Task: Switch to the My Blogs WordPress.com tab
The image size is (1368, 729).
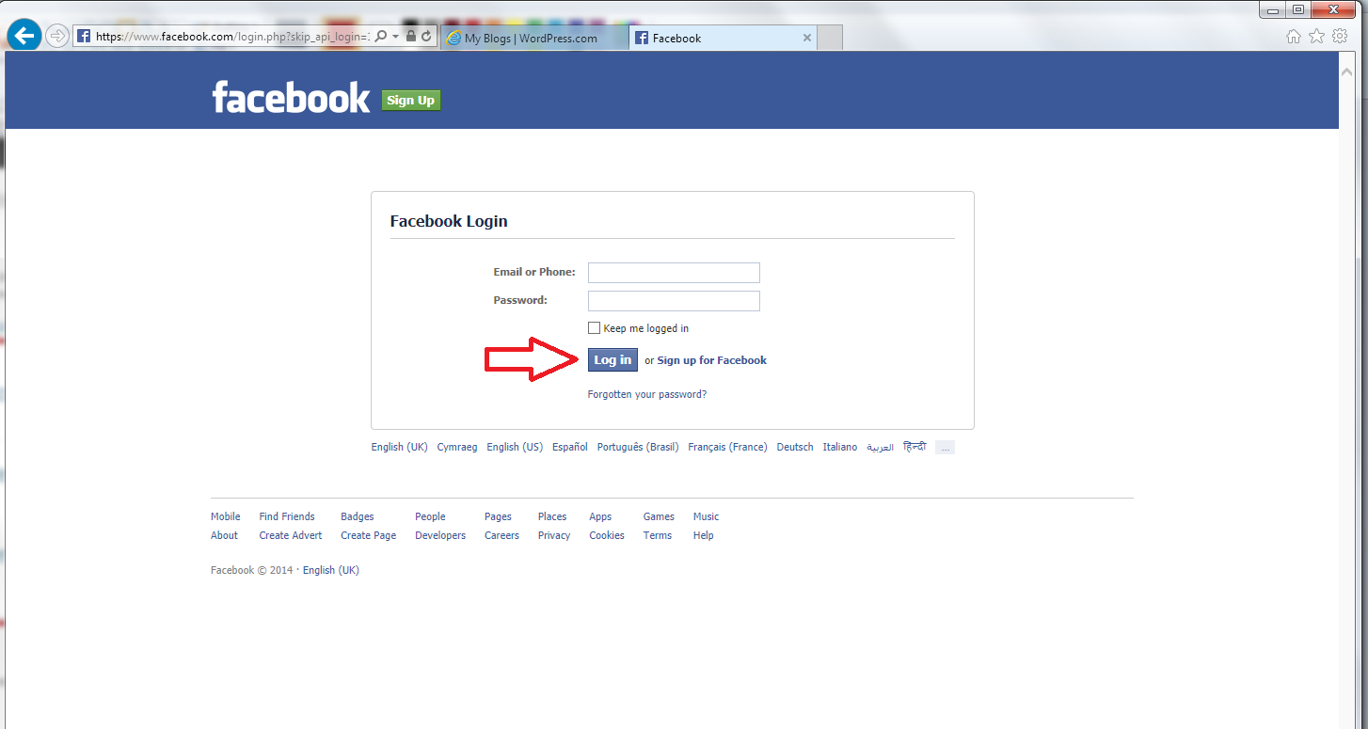Action: 533,39
